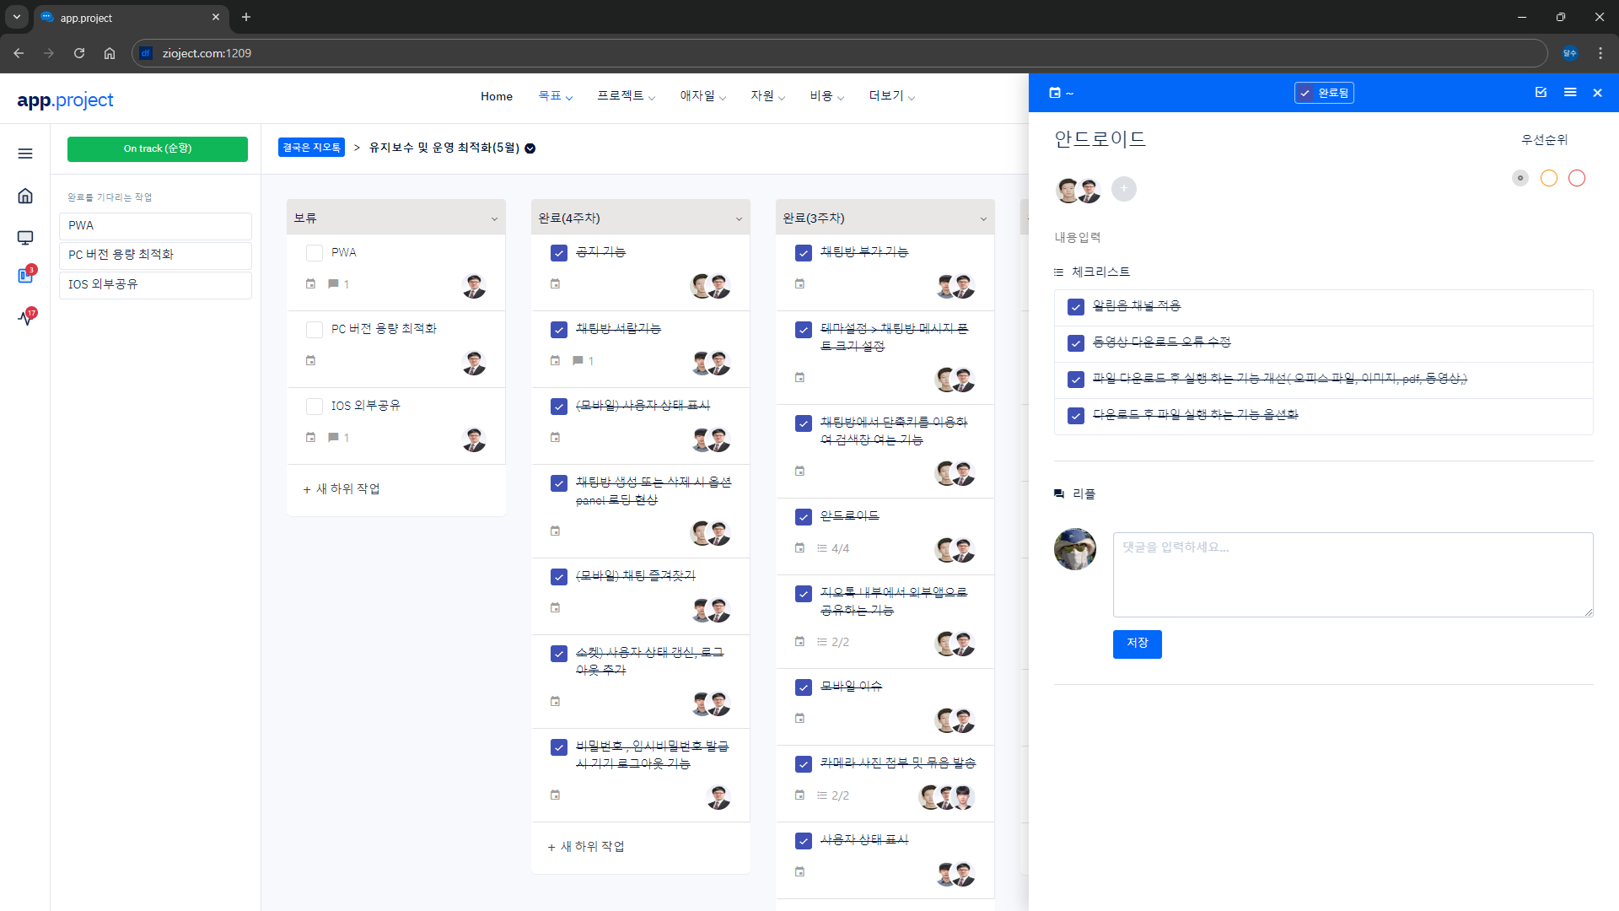Expand the 보류 column dropdown
Viewport: 1619px width, 911px height.
(x=494, y=219)
